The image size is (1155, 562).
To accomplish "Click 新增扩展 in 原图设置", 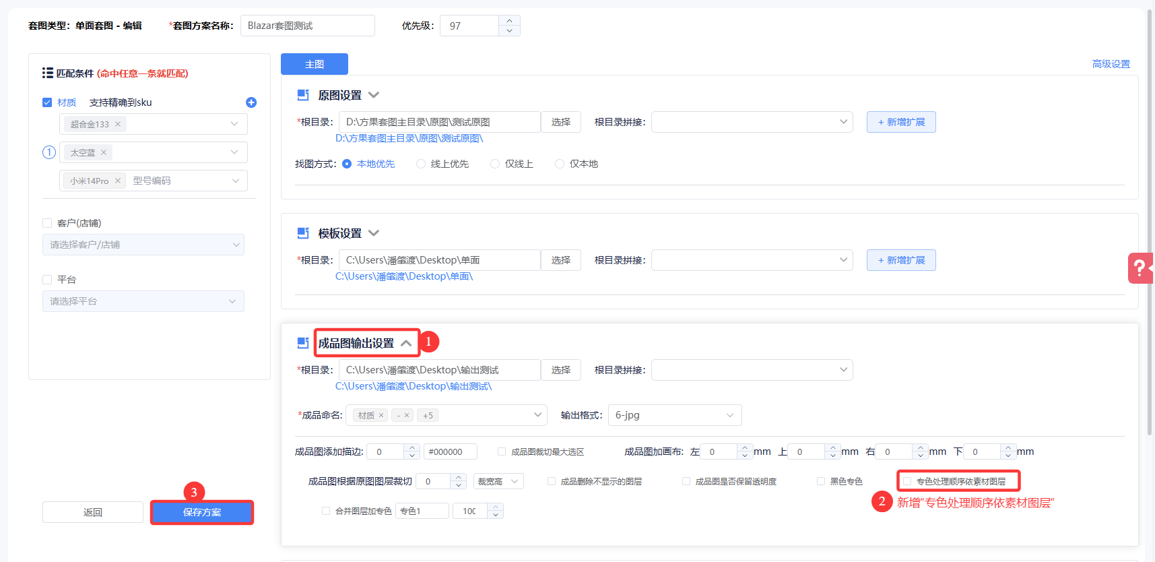I will click(x=901, y=122).
